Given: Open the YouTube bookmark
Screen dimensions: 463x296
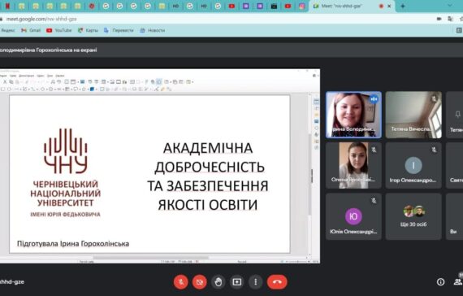Looking at the screenshot, I should coord(59,30).
